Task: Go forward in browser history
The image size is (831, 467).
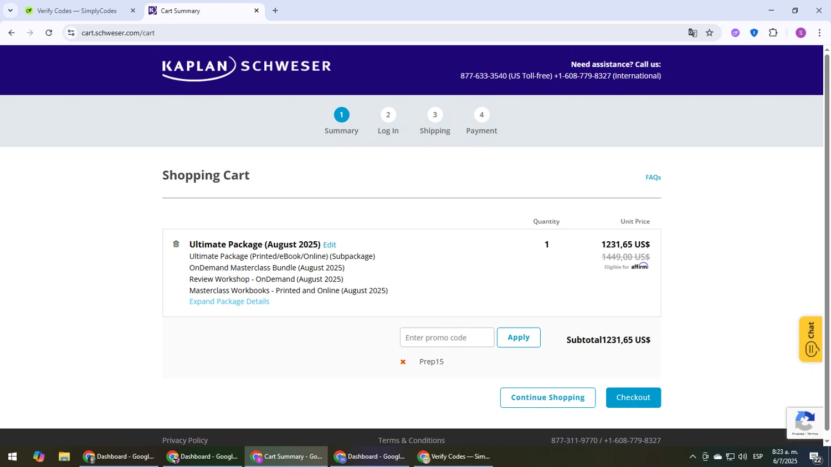Action: [30, 33]
